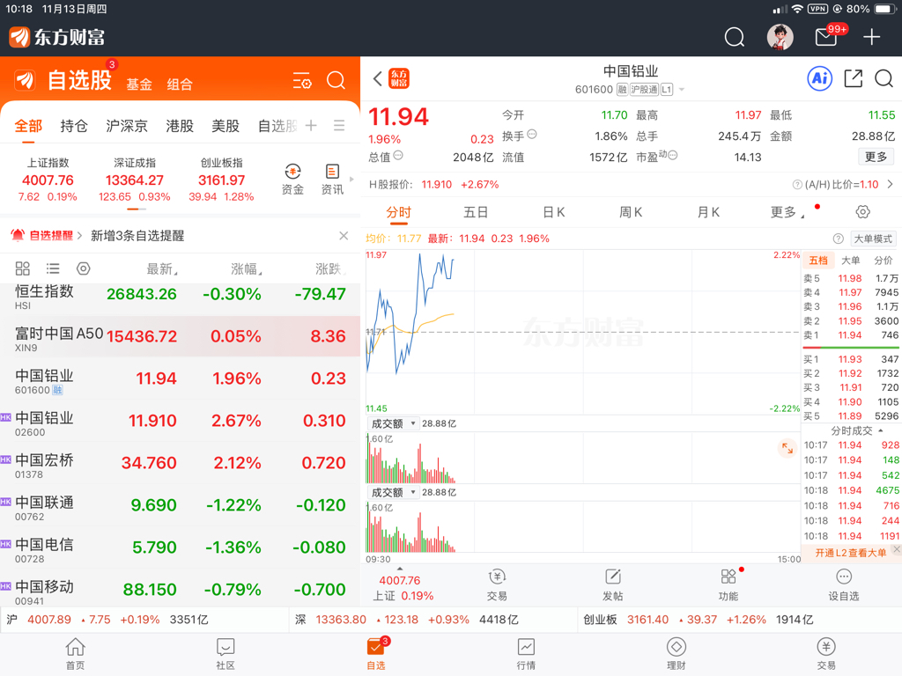902x676 pixels.
Task: Go to 首页 home in bottom bar
Action: pos(76,654)
